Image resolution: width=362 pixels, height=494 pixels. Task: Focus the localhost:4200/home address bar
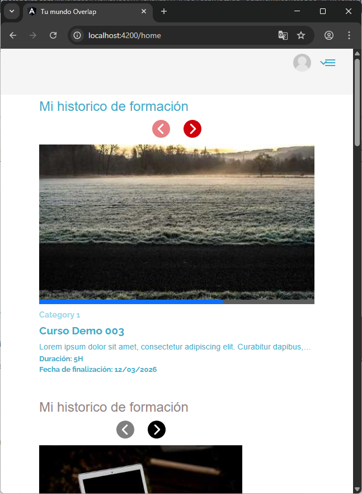(191, 35)
